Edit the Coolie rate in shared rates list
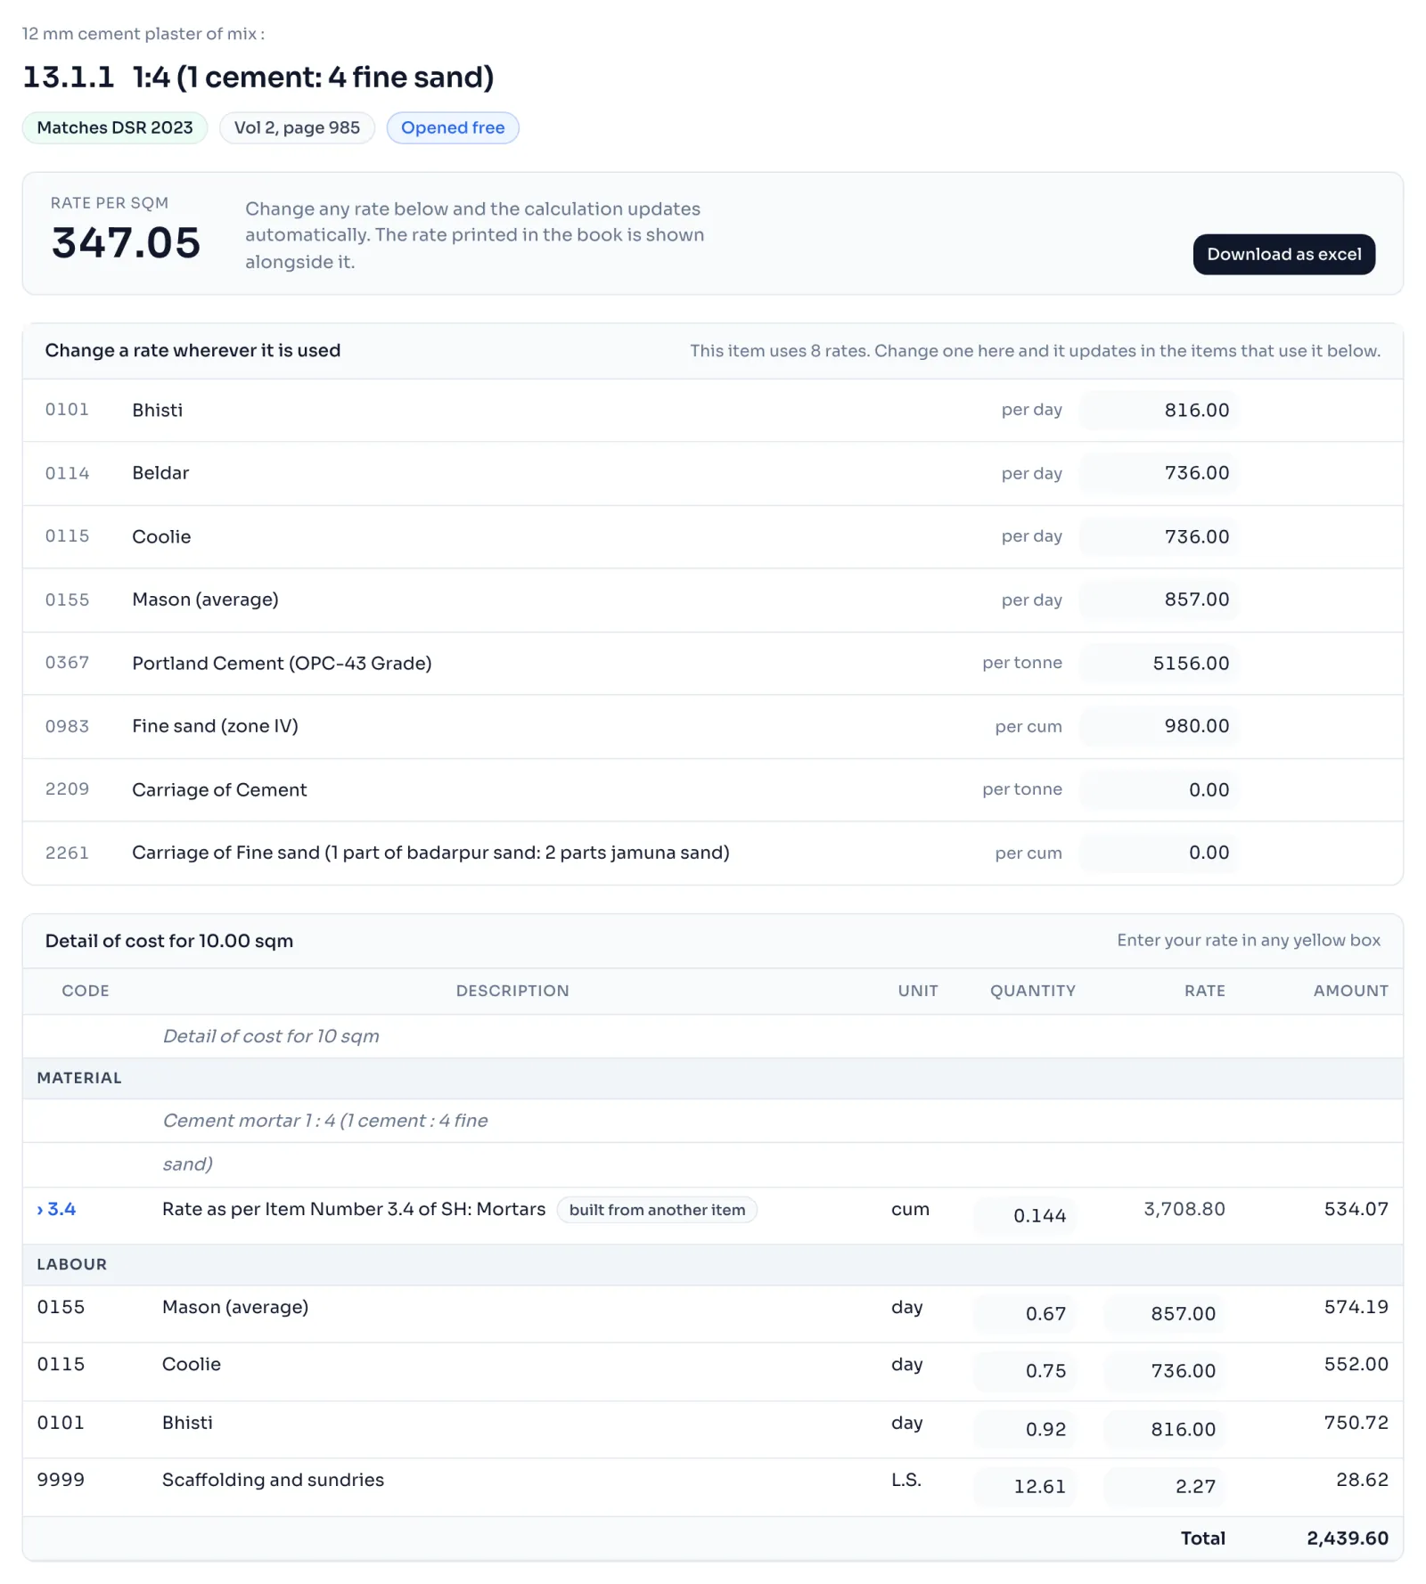1426x1584 pixels. [1159, 536]
